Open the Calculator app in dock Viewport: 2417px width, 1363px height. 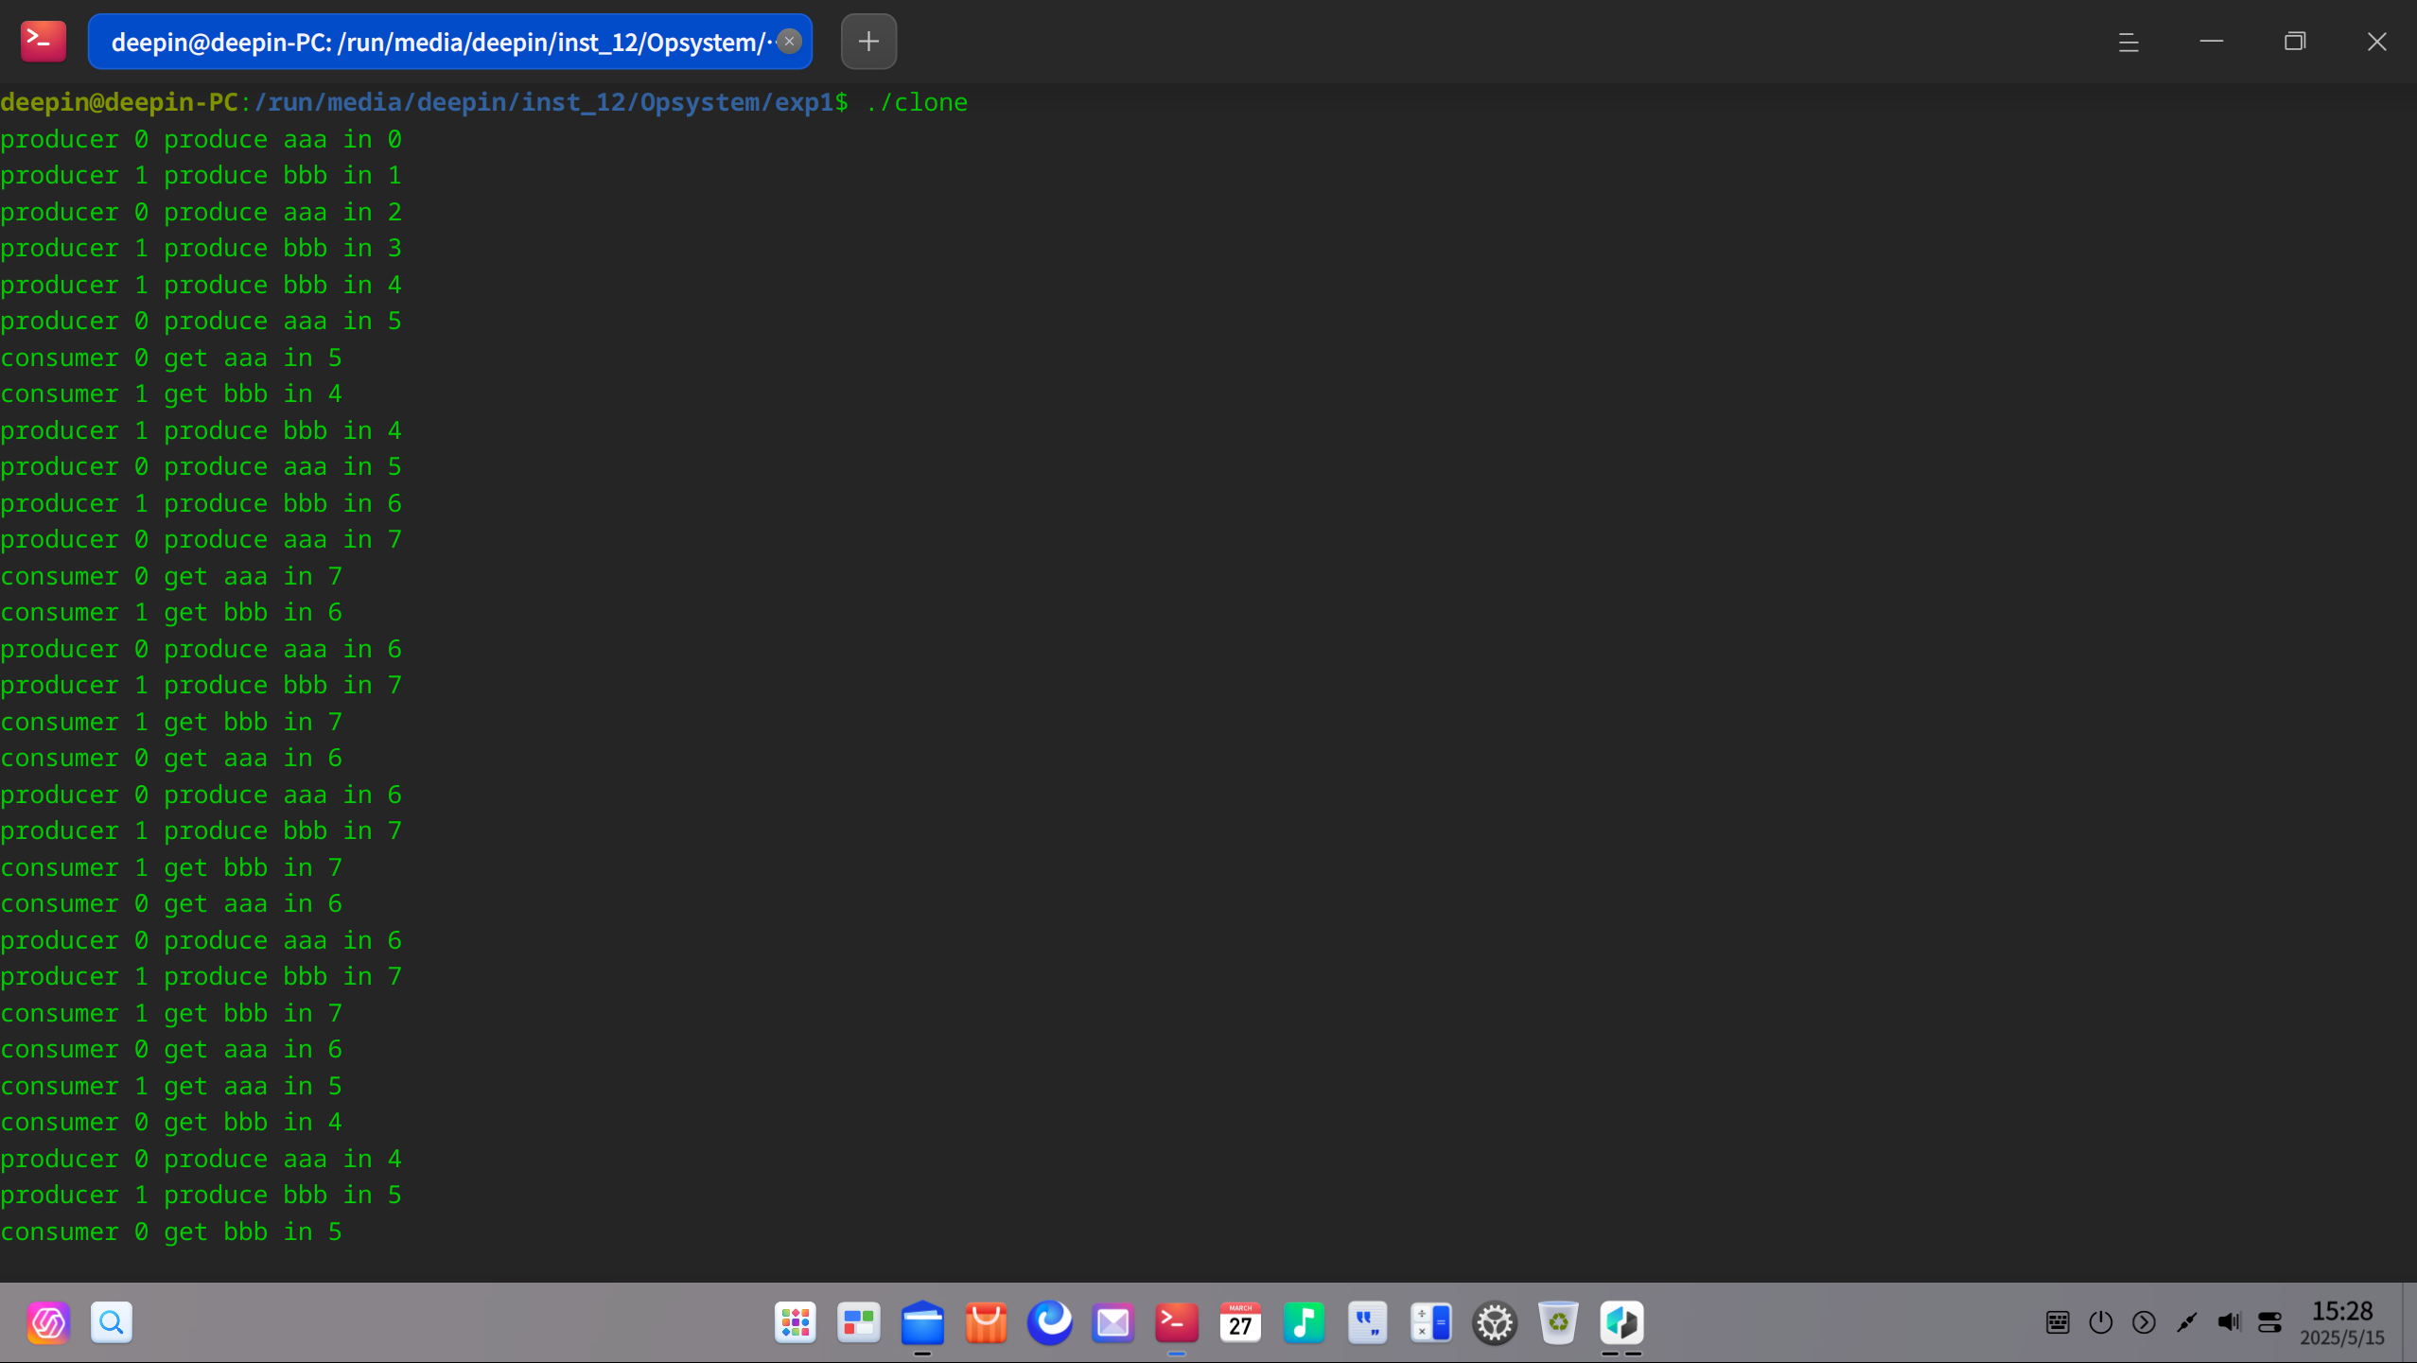pyautogui.click(x=1430, y=1322)
